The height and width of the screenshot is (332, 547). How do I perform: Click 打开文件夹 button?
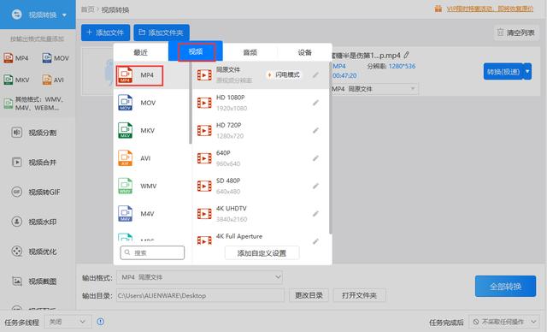[359, 295]
